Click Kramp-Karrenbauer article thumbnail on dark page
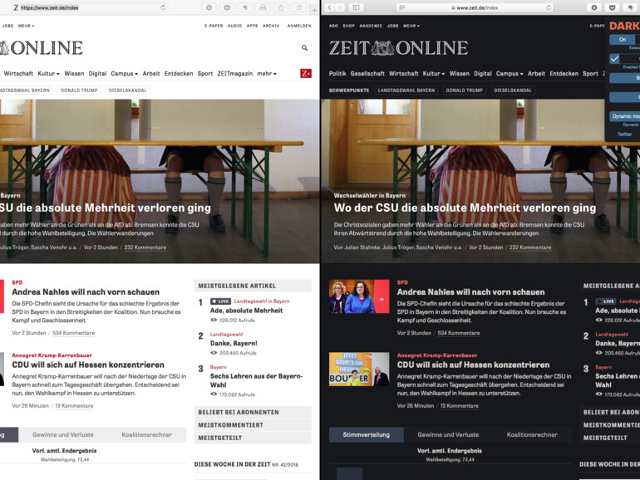The width and height of the screenshot is (640, 480). coord(359,369)
